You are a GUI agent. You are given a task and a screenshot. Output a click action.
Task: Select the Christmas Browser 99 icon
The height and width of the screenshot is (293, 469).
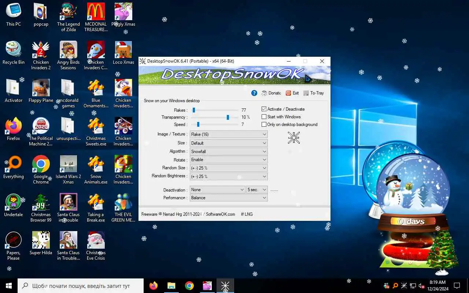(x=41, y=208)
